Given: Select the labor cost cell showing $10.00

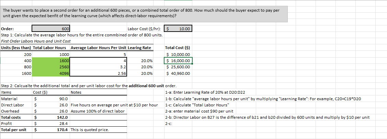Looking at the screenshot, I should 178,28.
